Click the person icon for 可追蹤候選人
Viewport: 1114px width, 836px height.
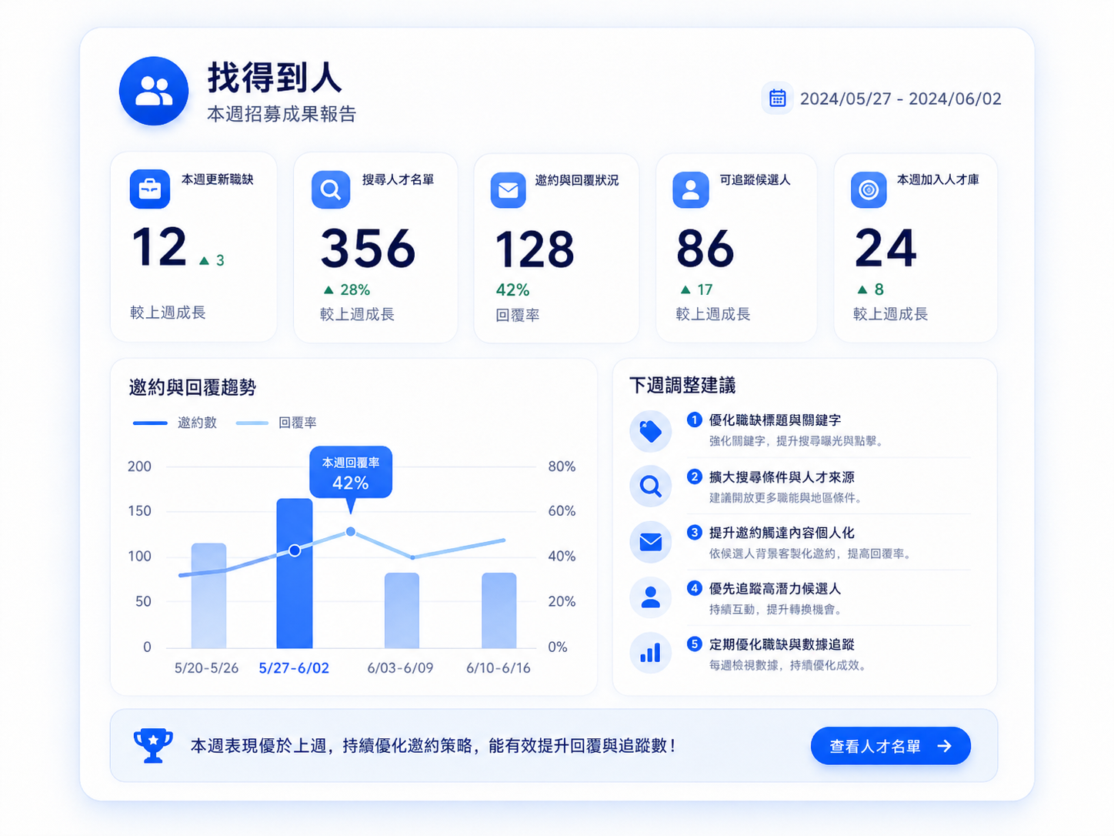(x=691, y=190)
